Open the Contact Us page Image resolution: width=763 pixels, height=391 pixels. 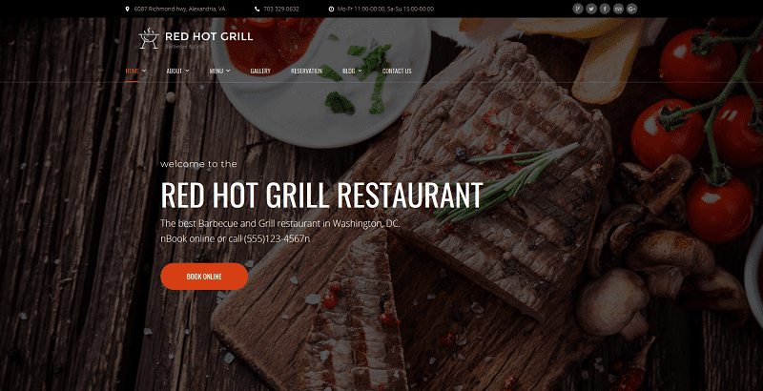pos(397,71)
